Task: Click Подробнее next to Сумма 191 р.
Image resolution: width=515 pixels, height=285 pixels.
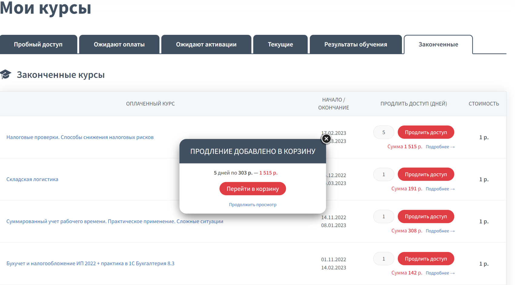Action: coord(440,189)
